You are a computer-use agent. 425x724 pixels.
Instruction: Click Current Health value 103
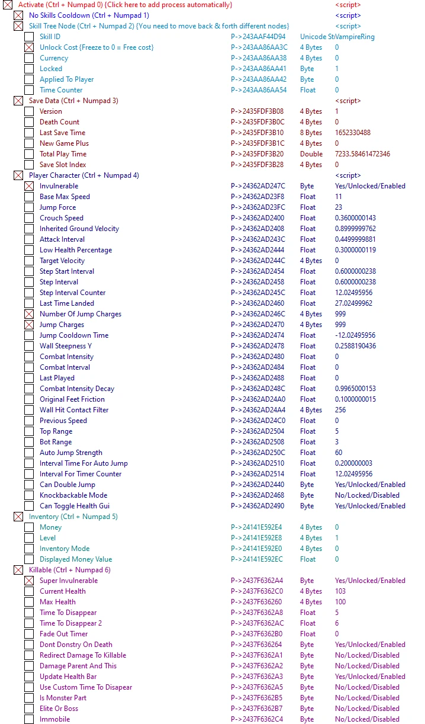(x=340, y=591)
